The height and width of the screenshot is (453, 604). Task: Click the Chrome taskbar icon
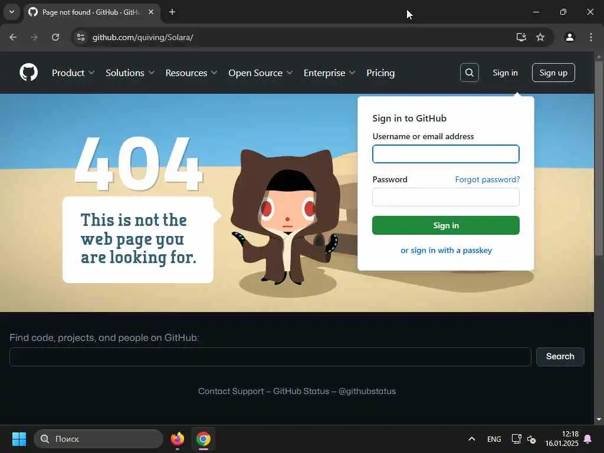click(203, 439)
